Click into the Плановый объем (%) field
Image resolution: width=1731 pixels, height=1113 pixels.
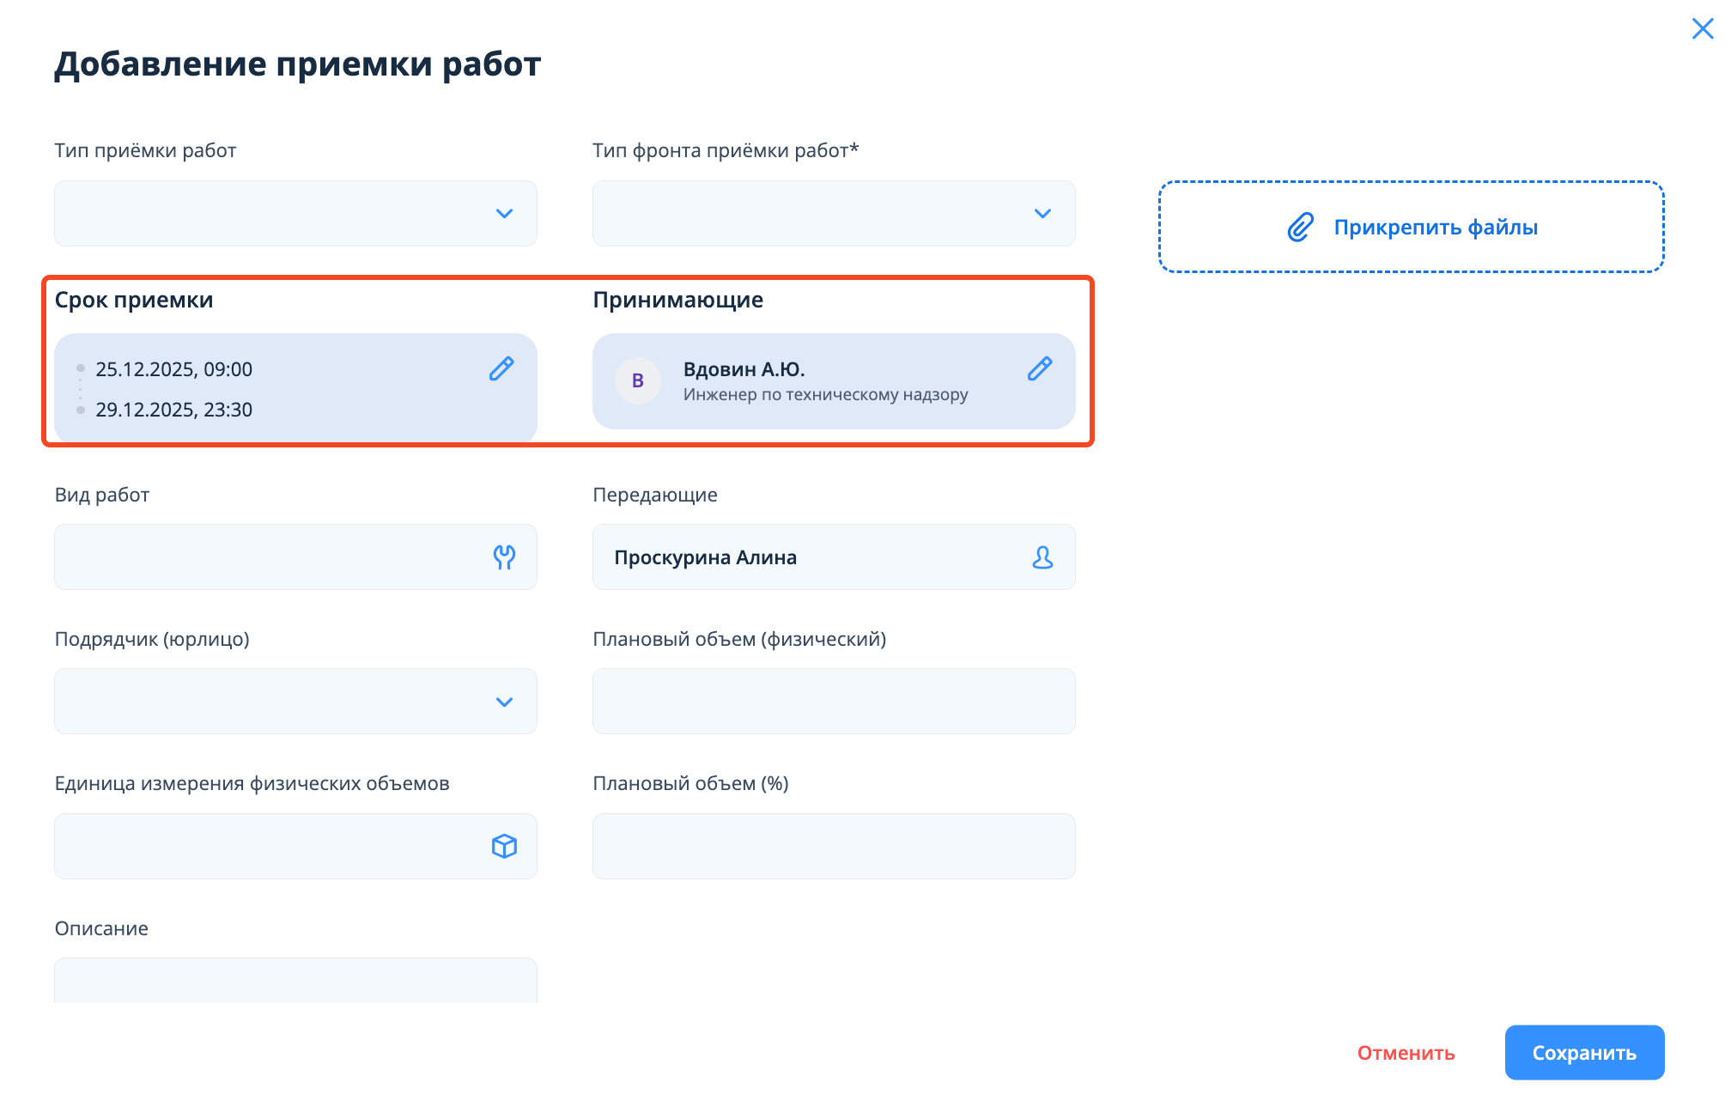tap(833, 846)
